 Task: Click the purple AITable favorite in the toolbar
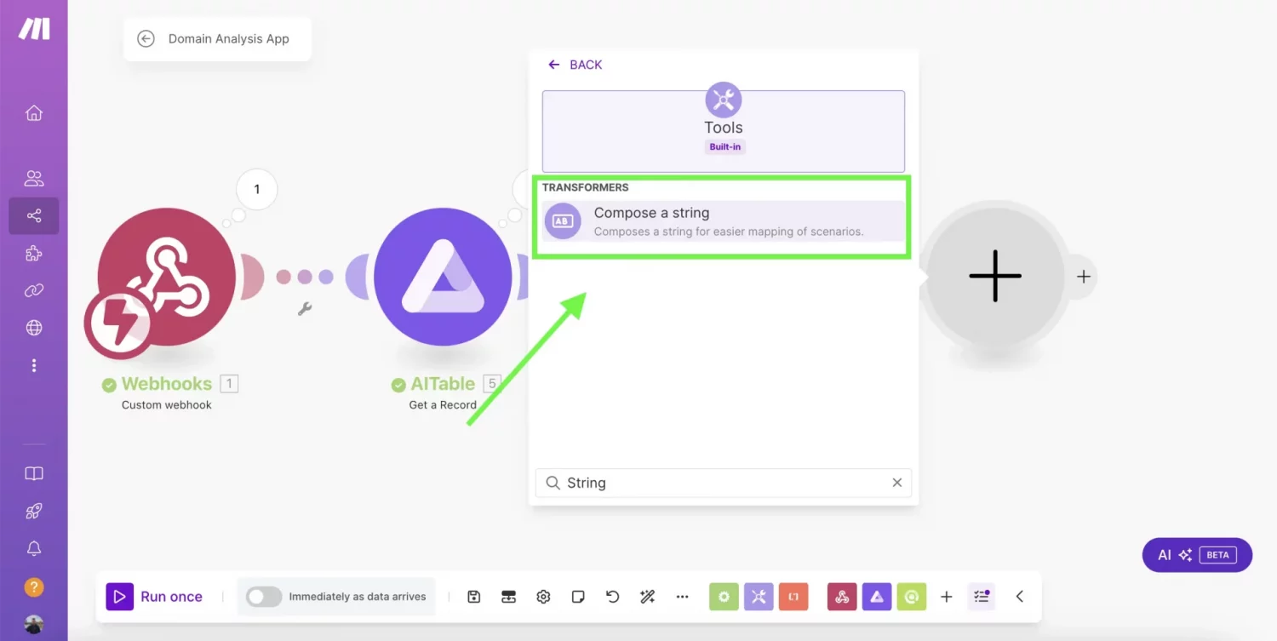(x=877, y=597)
